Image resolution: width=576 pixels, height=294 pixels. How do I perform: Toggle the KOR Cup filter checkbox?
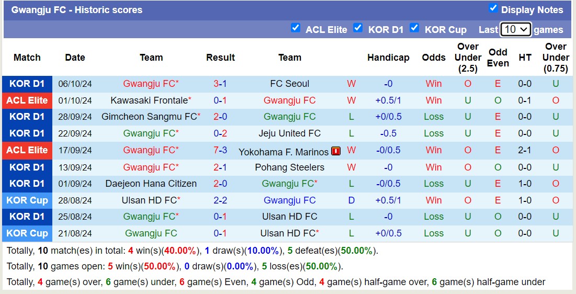pyautogui.click(x=414, y=28)
